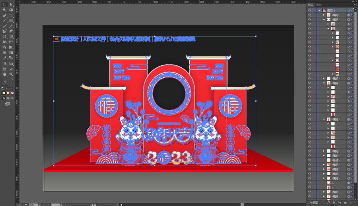Set Draw Behind mode
The width and height of the screenshot is (358, 206).
[8, 98]
